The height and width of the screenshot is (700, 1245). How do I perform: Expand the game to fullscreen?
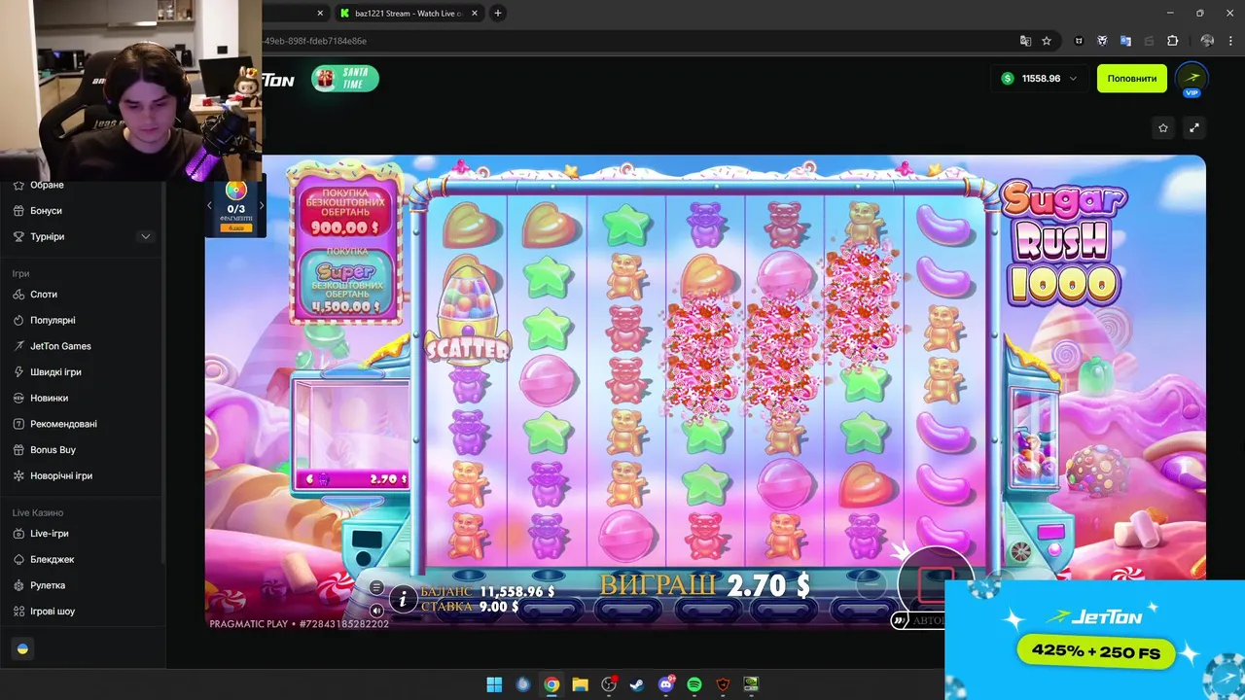[1194, 127]
